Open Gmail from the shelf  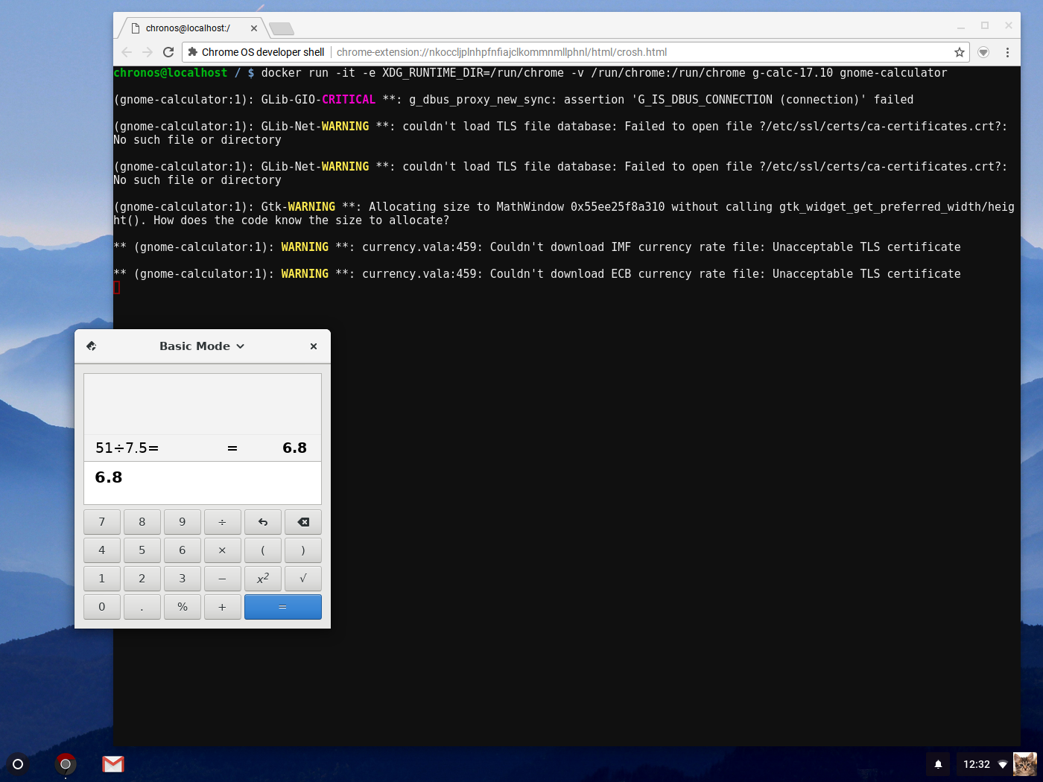[x=113, y=764]
